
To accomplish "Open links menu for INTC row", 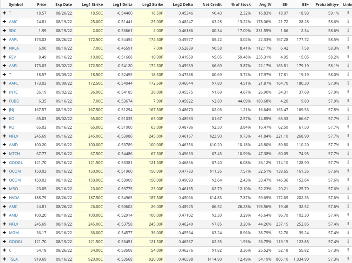I will [x=348, y=92].
